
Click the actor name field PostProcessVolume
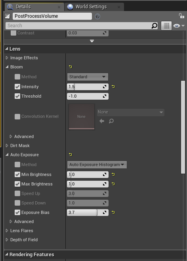[52, 16]
